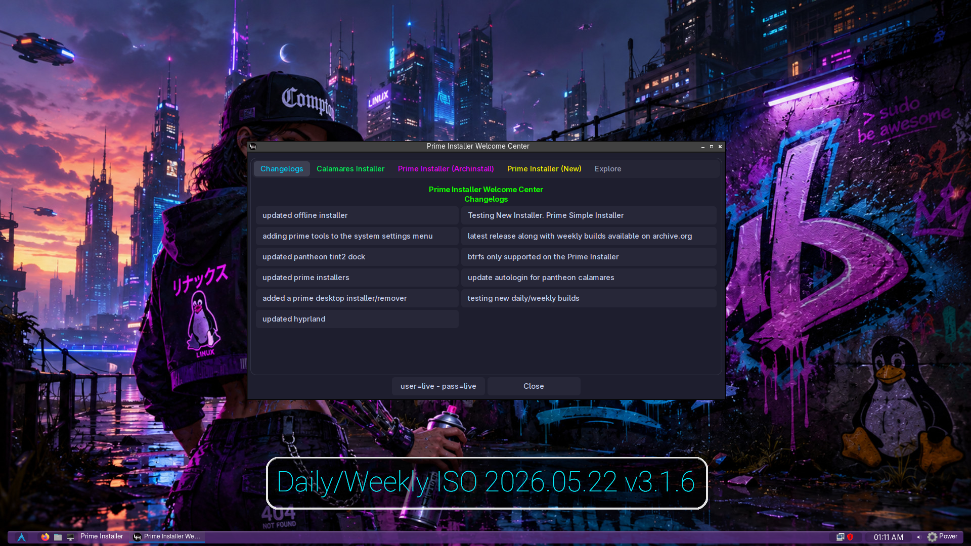
Task: Open the file manager taskbar icon
Action: pyautogui.click(x=58, y=537)
